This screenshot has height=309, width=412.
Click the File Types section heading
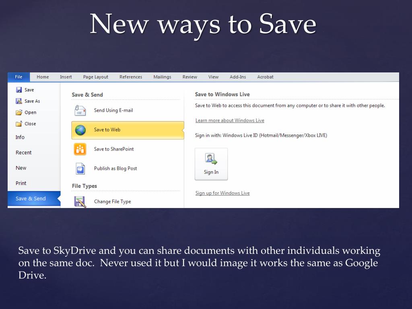[84, 186]
